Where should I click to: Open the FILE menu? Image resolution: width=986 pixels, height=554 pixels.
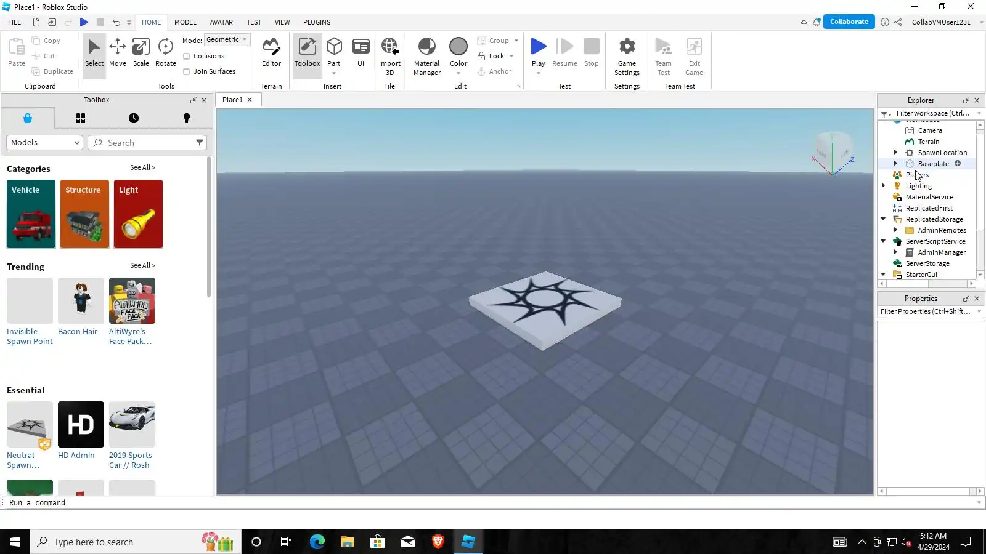tap(15, 22)
